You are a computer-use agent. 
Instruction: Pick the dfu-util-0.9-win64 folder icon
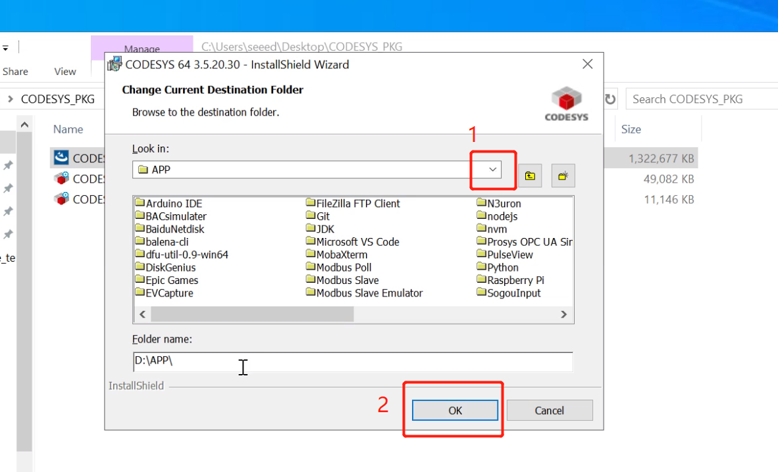(140, 254)
